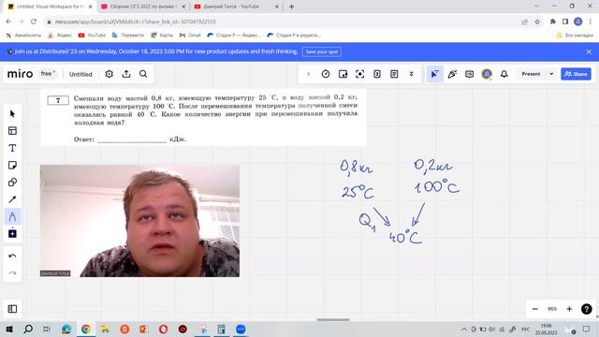
Task: Open the Карты bookmark
Action: (x=162, y=36)
